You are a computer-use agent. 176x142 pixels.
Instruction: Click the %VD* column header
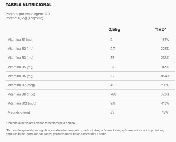[161, 29]
